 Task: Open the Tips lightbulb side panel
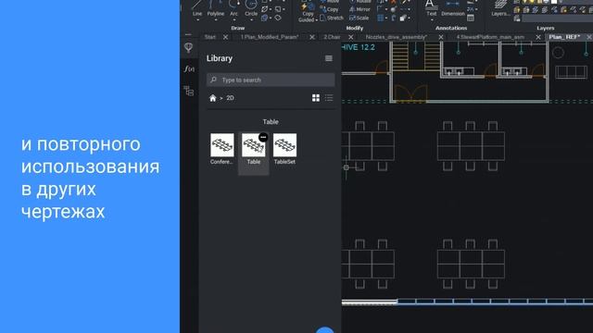(188, 47)
